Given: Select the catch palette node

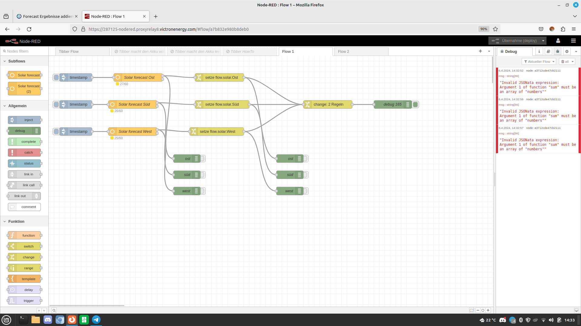Looking at the screenshot, I should coord(25,152).
